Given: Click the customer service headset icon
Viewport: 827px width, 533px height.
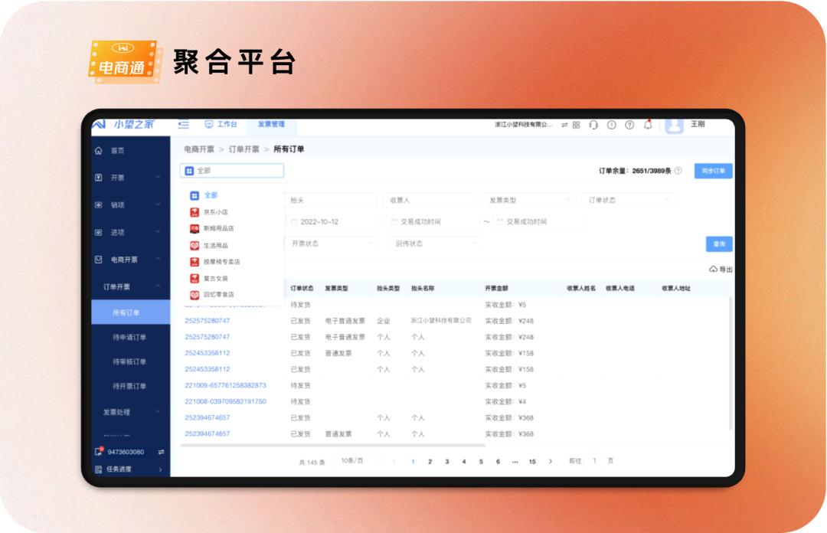Looking at the screenshot, I should 593,126.
